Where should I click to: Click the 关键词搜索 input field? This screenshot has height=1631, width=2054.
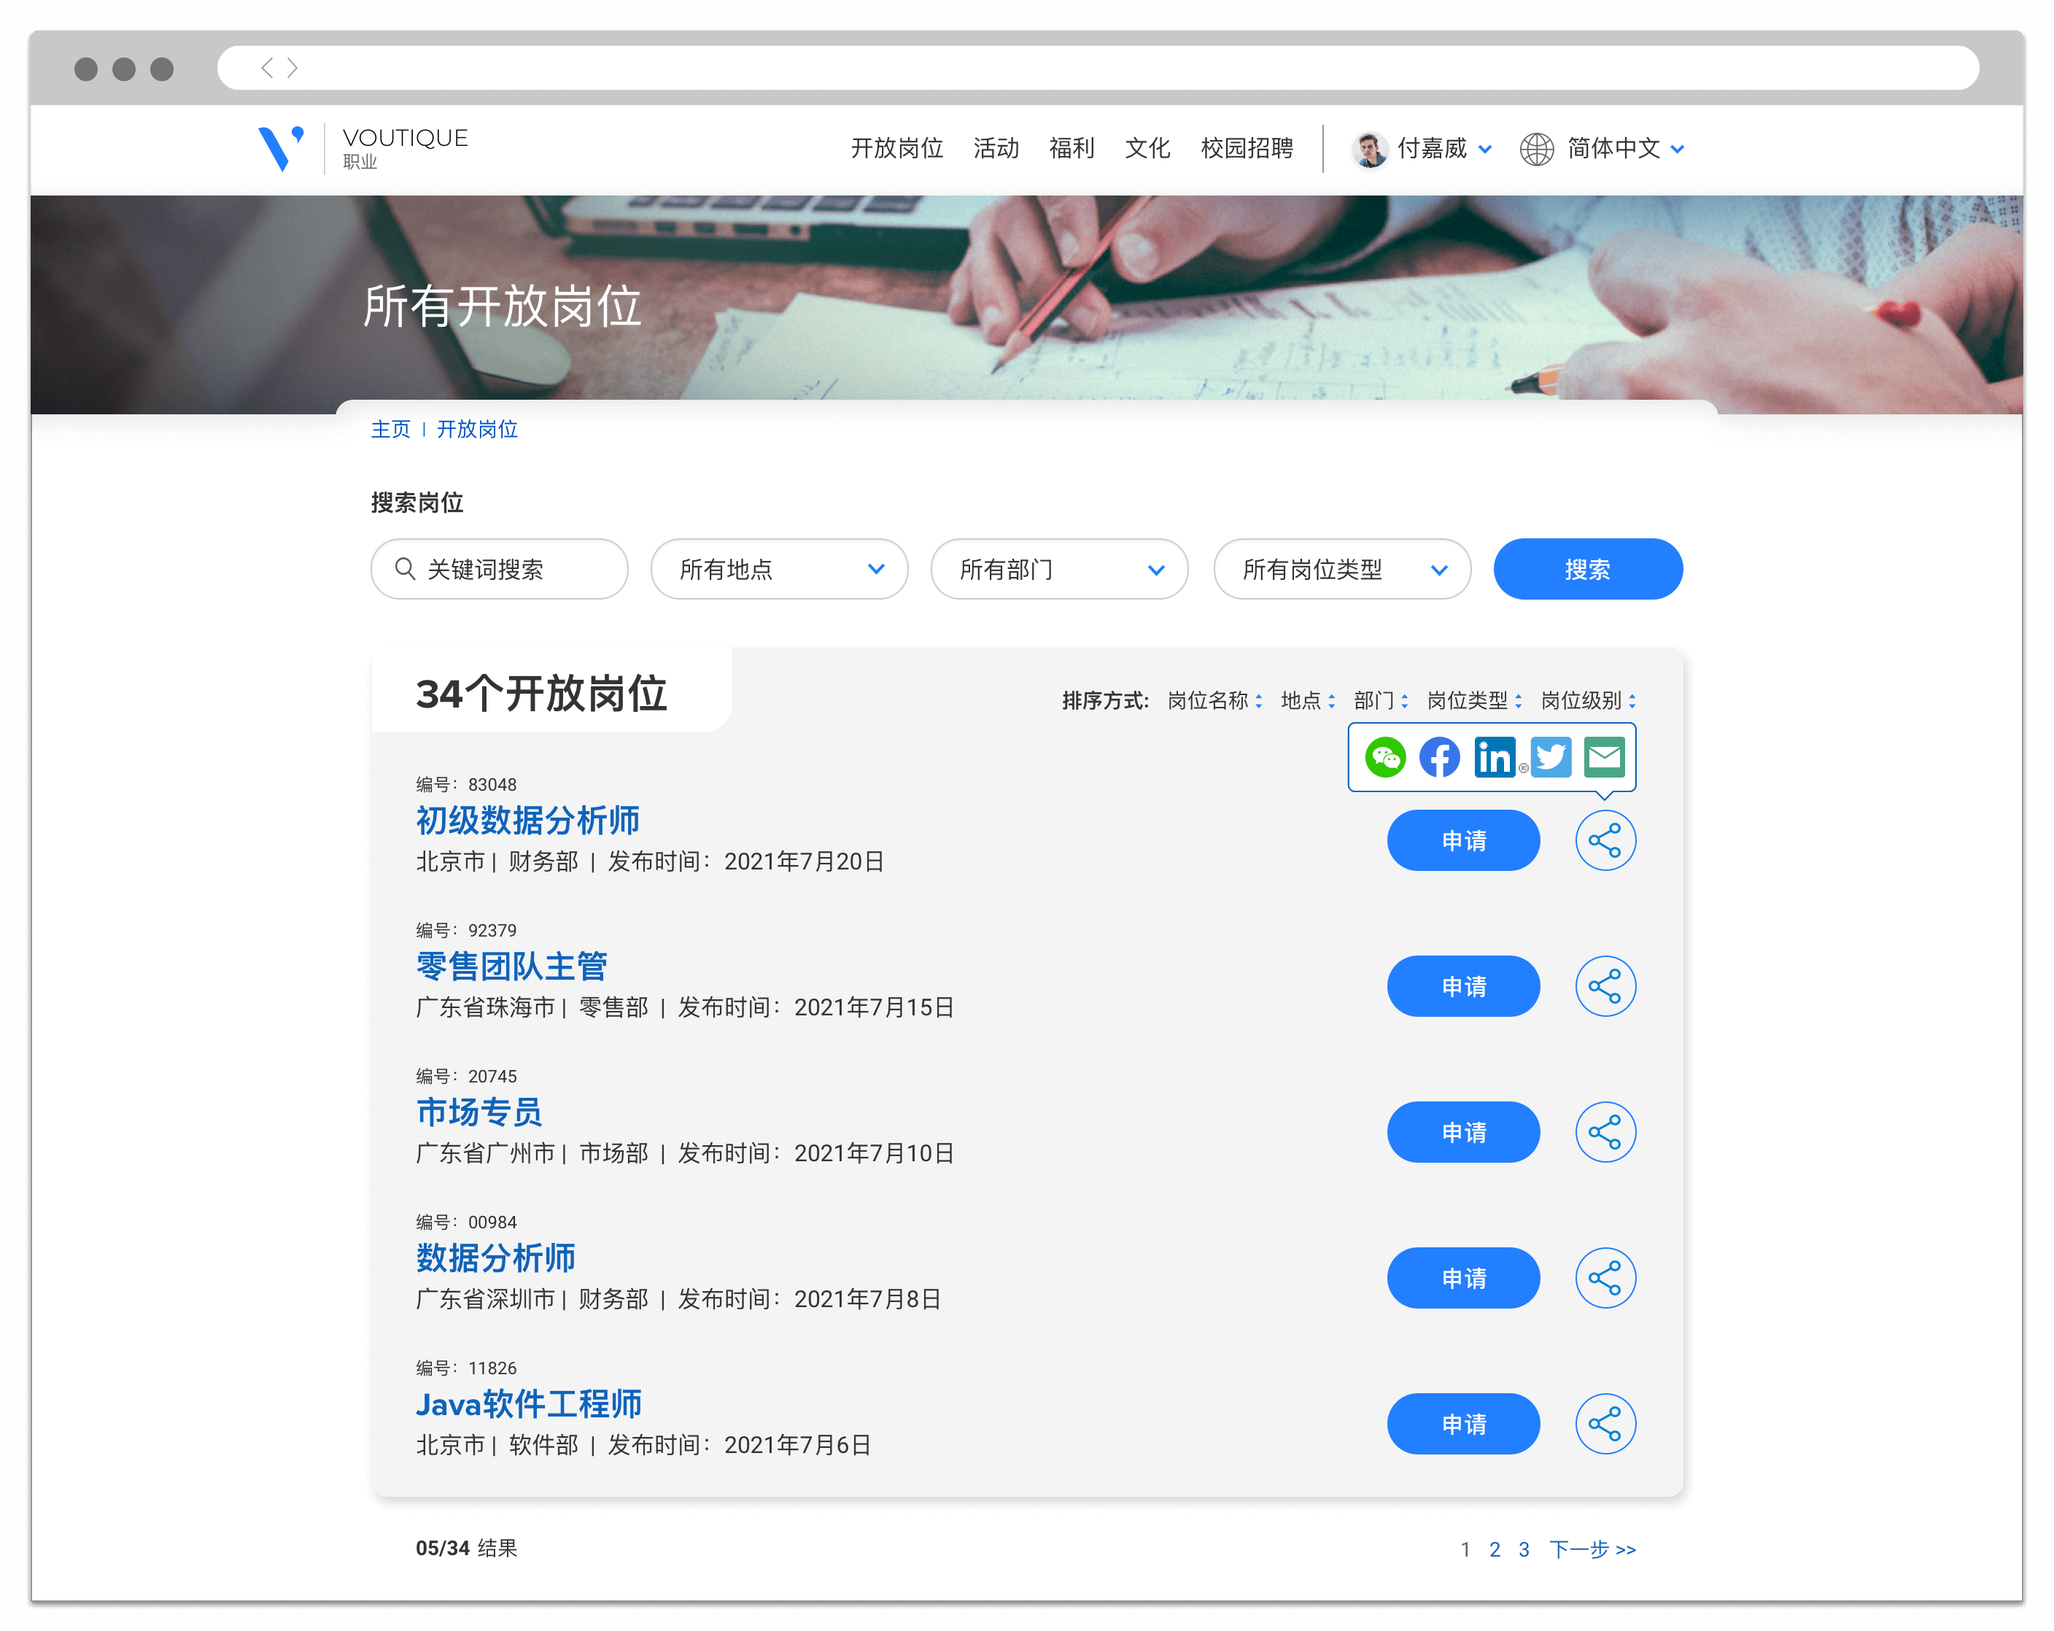(x=499, y=569)
